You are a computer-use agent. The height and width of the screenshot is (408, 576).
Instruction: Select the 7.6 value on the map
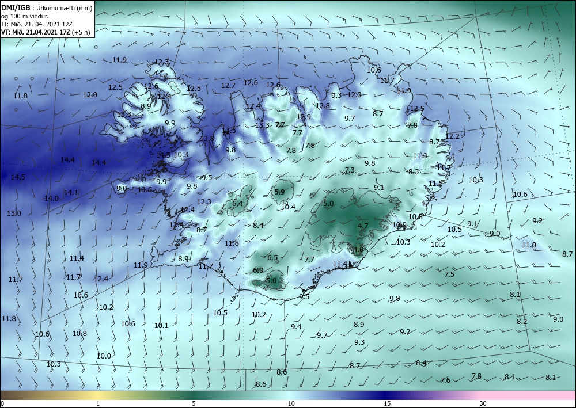click(445, 380)
